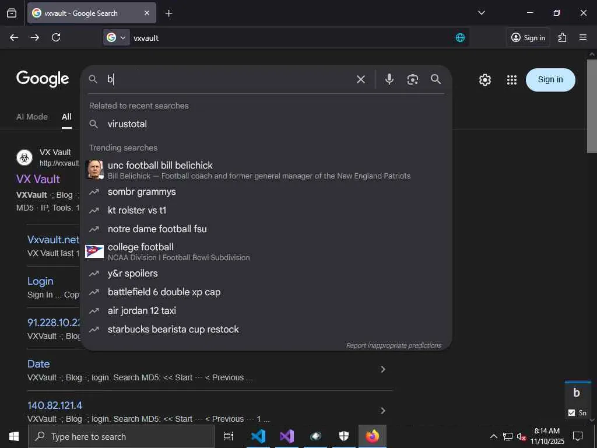This screenshot has width=597, height=448.
Task: Click the VX Vault biohazard site icon
Action: (24, 157)
